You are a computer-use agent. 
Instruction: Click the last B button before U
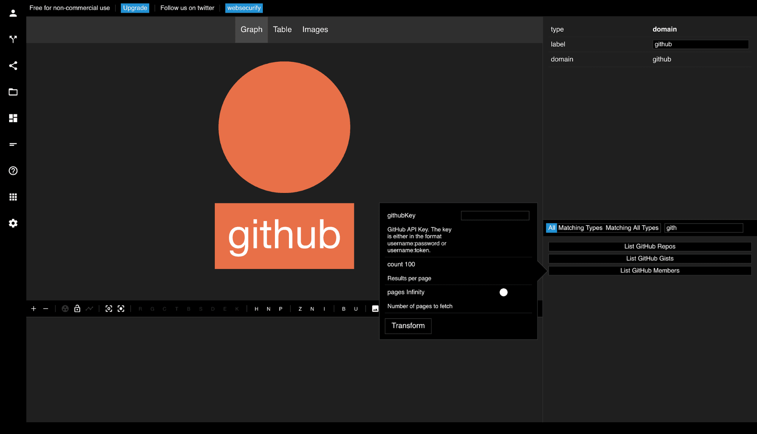344,309
